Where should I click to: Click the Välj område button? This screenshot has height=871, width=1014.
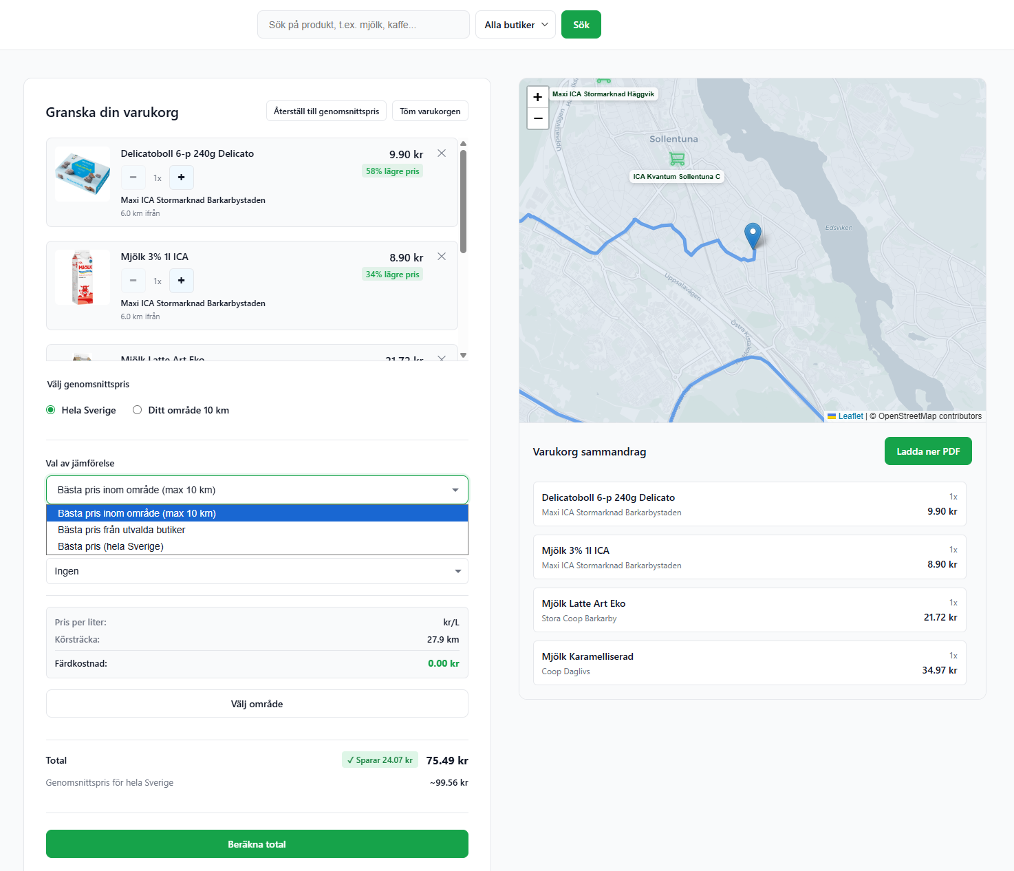click(257, 704)
